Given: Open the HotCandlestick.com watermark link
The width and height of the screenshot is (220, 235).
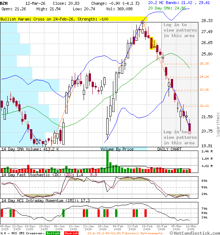Looking at the screenshot, I should pyautogui.click(x=195, y=233).
